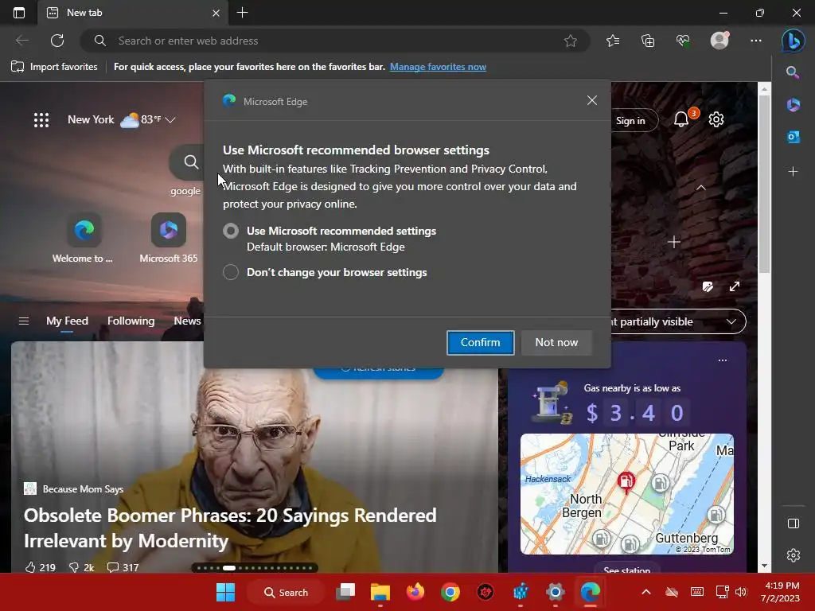Viewport: 815px width, 611px height.
Task: Click in the address bar field
Action: click(x=335, y=41)
